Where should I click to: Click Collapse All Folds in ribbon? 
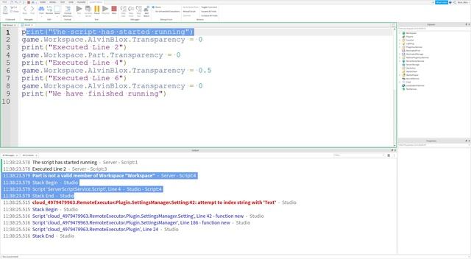[209, 15]
